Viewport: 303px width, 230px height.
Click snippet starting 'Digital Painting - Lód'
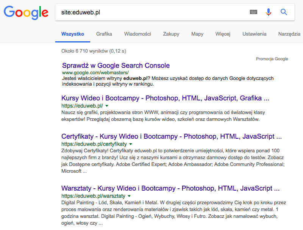coord(174,213)
